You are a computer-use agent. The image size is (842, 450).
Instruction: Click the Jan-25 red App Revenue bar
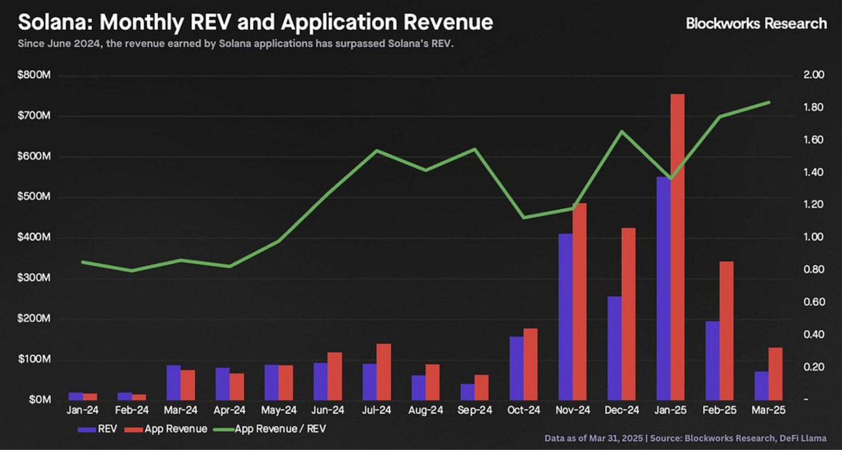(677, 247)
